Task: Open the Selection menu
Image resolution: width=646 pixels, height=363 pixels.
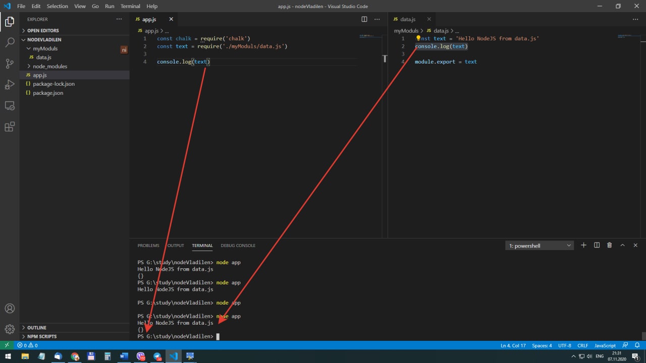Action: click(x=57, y=6)
